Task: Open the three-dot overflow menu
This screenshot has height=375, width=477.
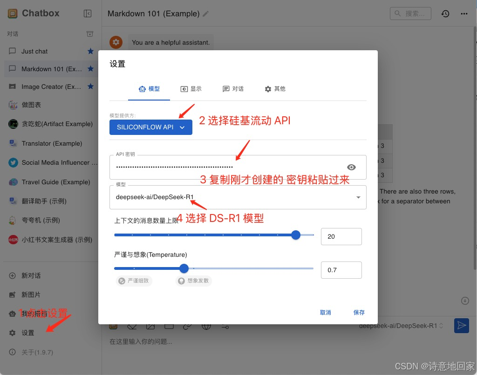Action: 464,13
